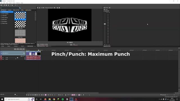
Task: Select Test Pattern in generator list
Action: (4, 22)
